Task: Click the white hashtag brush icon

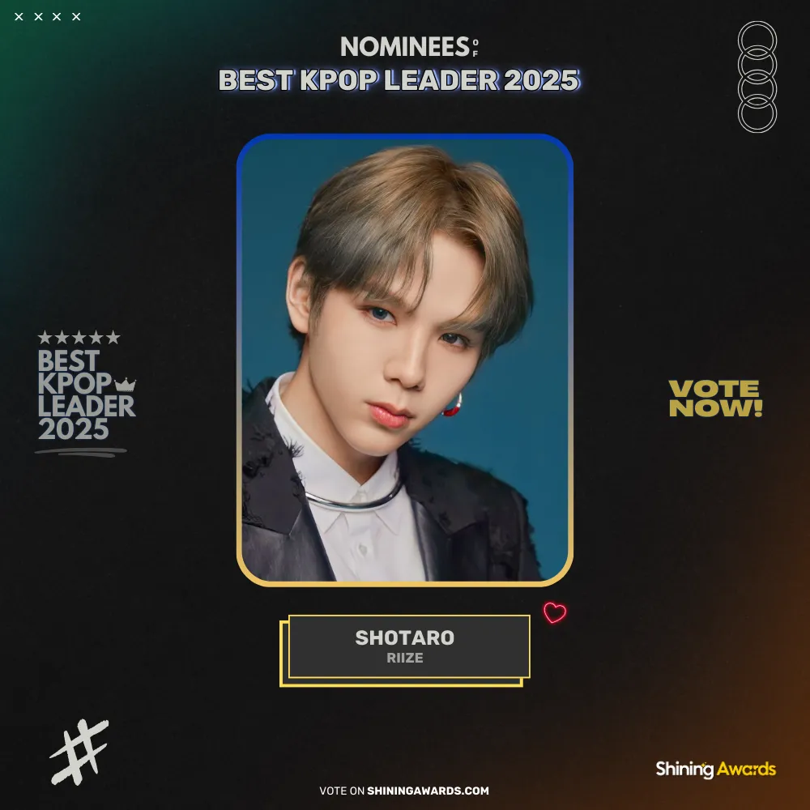Action: click(79, 752)
